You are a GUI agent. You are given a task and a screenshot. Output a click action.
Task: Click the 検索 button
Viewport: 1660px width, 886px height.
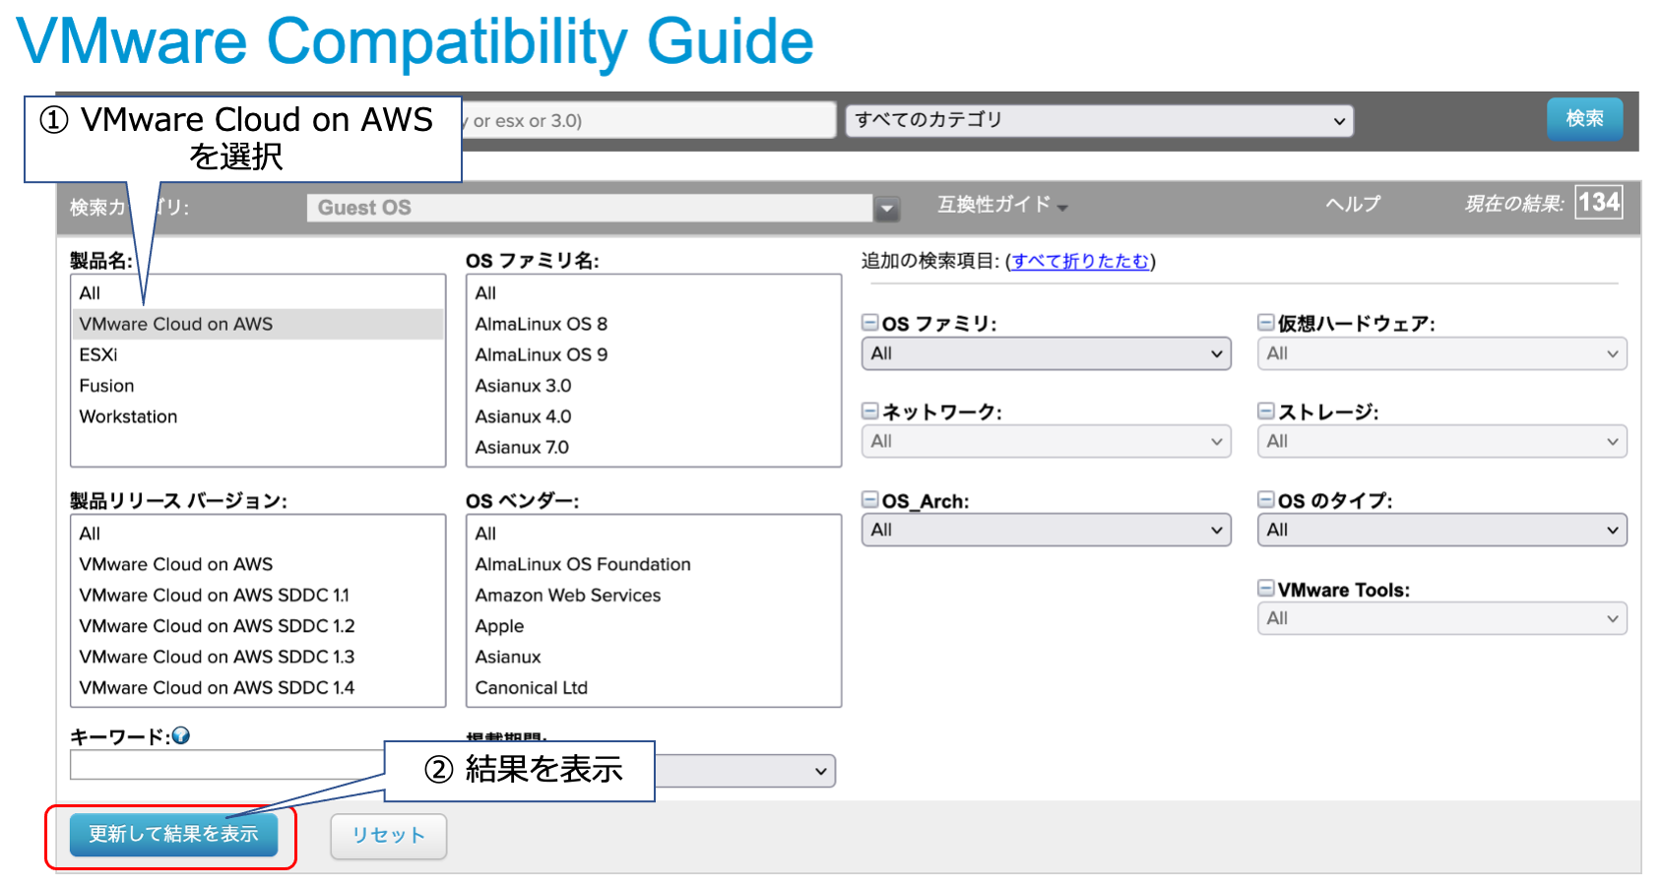point(1585,119)
